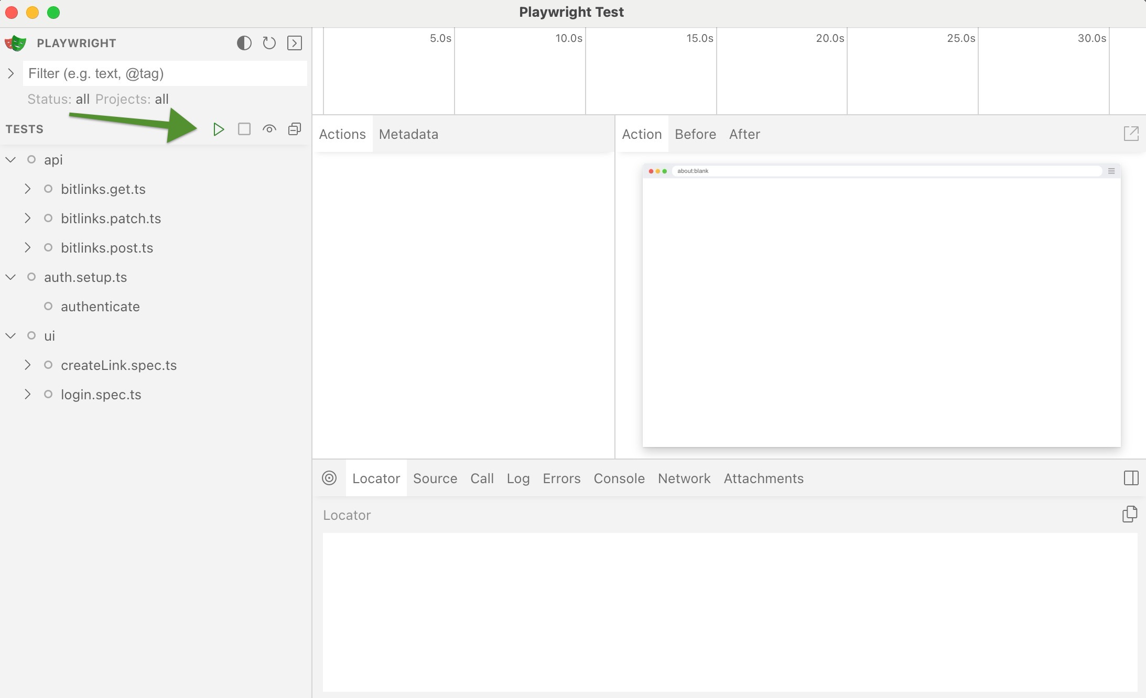
Task: Collapse the api folder
Action: coord(10,159)
